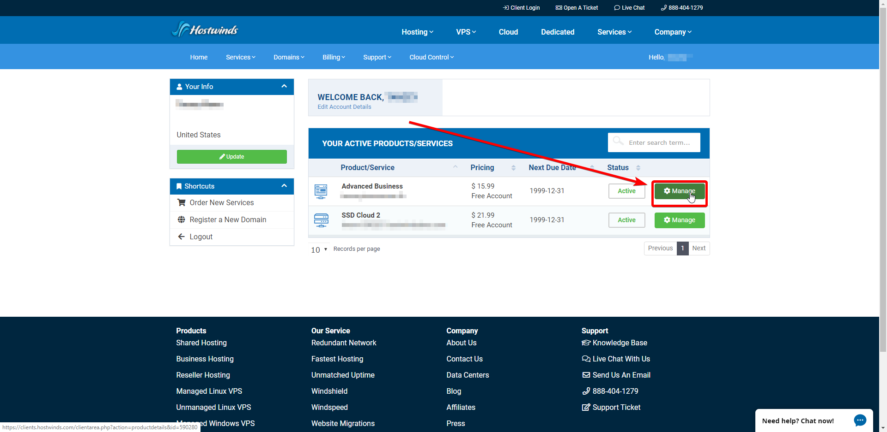Sort by Product/Service column
Image resolution: width=887 pixels, height=432 pixels.
pyautogui.click(x=367, y=168)
